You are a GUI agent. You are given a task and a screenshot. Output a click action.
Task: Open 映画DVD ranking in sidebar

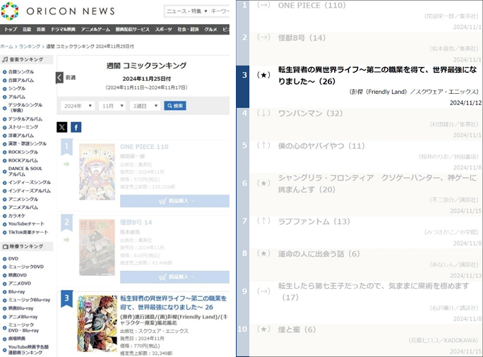pos(17,275)
